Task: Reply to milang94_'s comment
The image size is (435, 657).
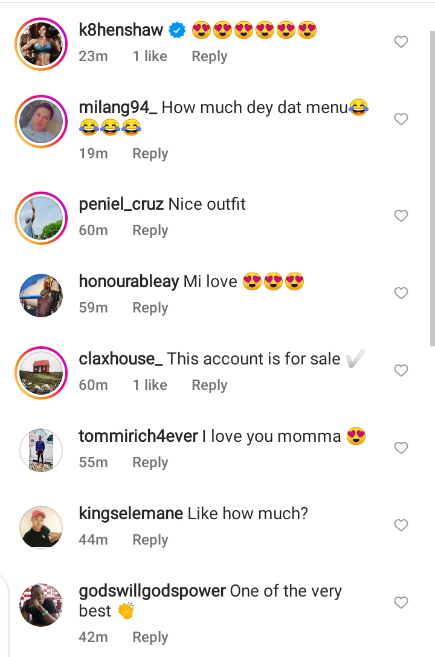Action: 150,154
